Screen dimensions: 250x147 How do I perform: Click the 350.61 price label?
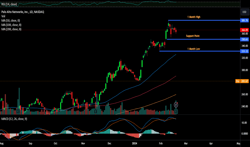[x=244, y=39]
